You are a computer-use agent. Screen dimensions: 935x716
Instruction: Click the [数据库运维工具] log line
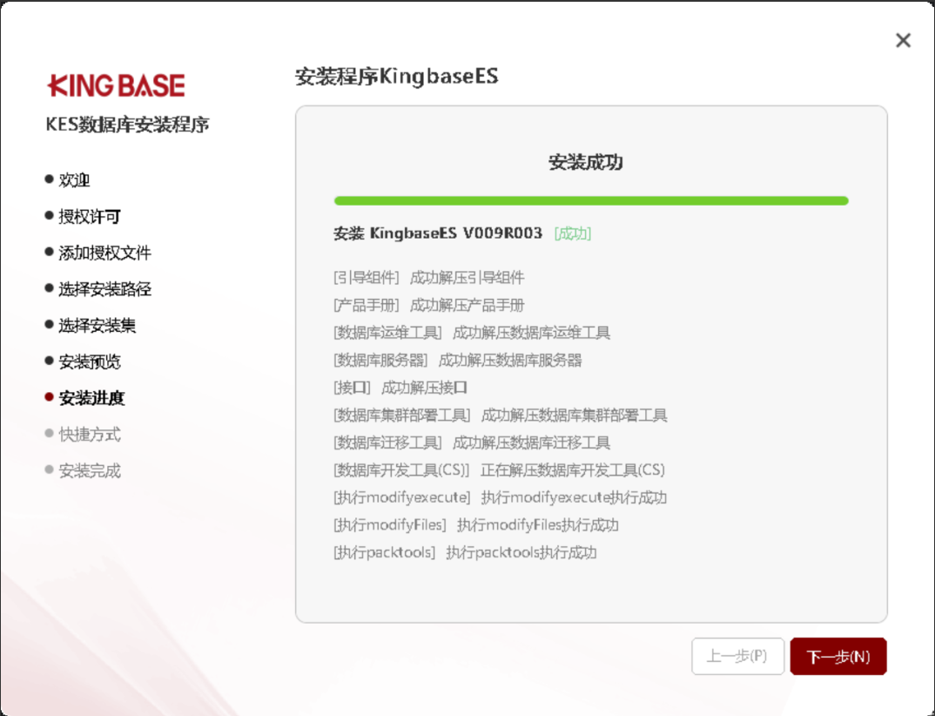point(472,333)
